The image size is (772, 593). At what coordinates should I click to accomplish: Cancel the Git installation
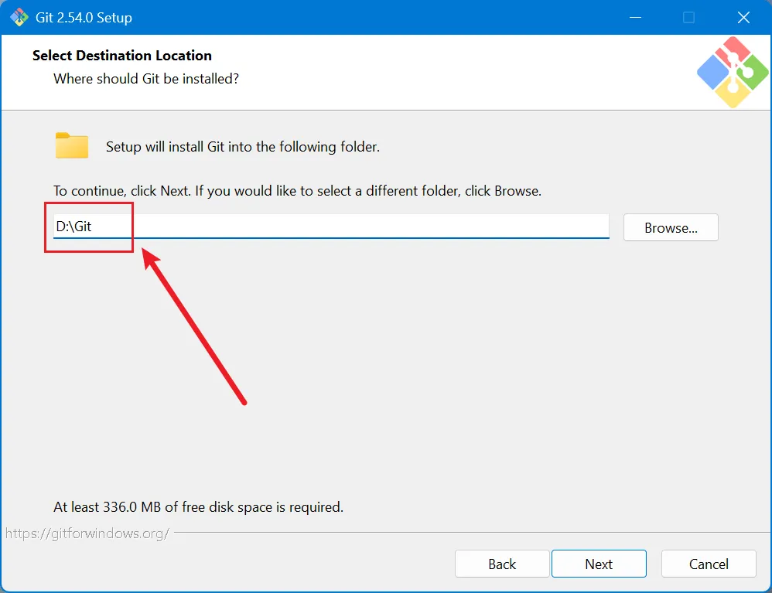pyautogui.click(x=709, y=564)
